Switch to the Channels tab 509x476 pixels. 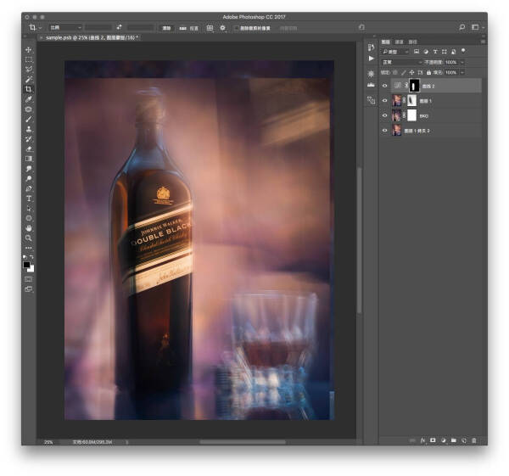click(399, 42)
